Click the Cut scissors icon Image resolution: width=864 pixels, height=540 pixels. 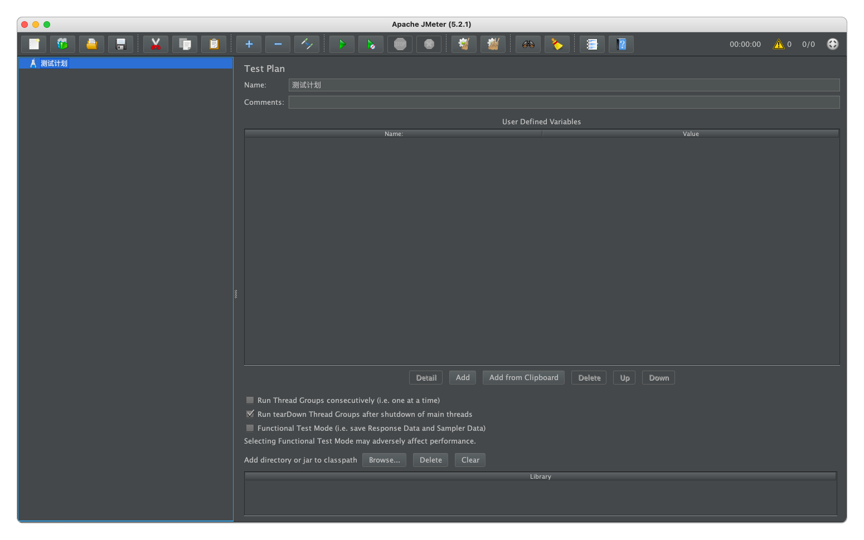(x=156, y=44)
